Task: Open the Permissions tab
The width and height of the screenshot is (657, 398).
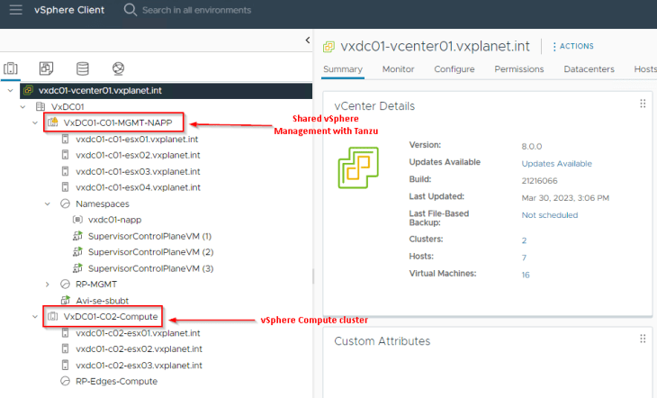Action: click(519, 69)
